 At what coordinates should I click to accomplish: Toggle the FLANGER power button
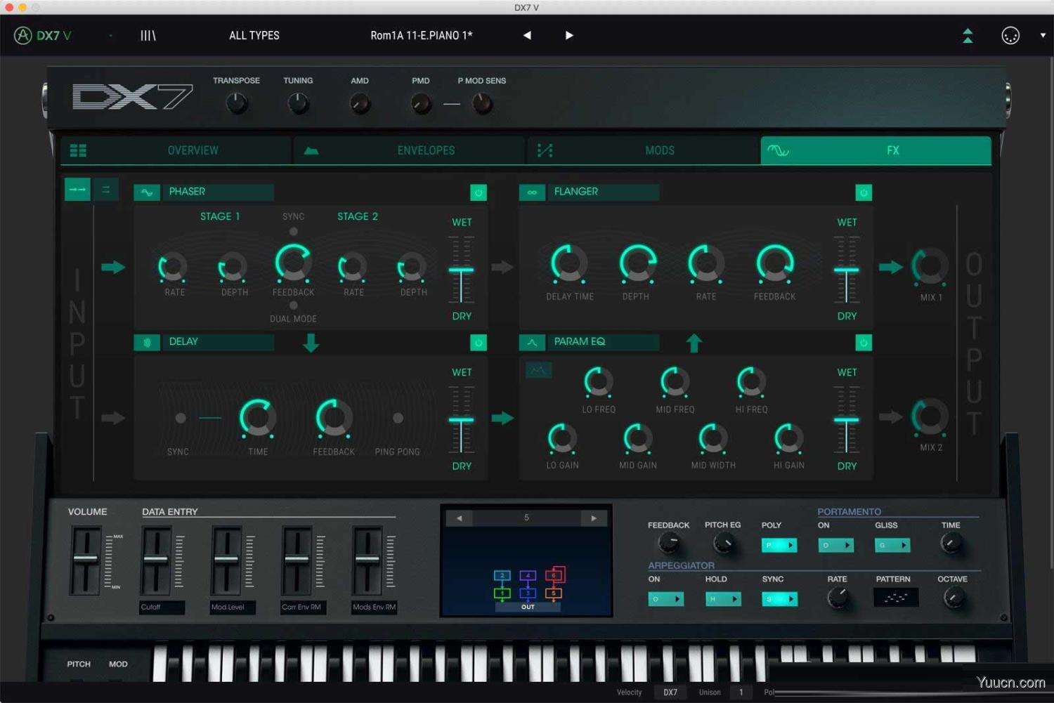click(864, 192)
